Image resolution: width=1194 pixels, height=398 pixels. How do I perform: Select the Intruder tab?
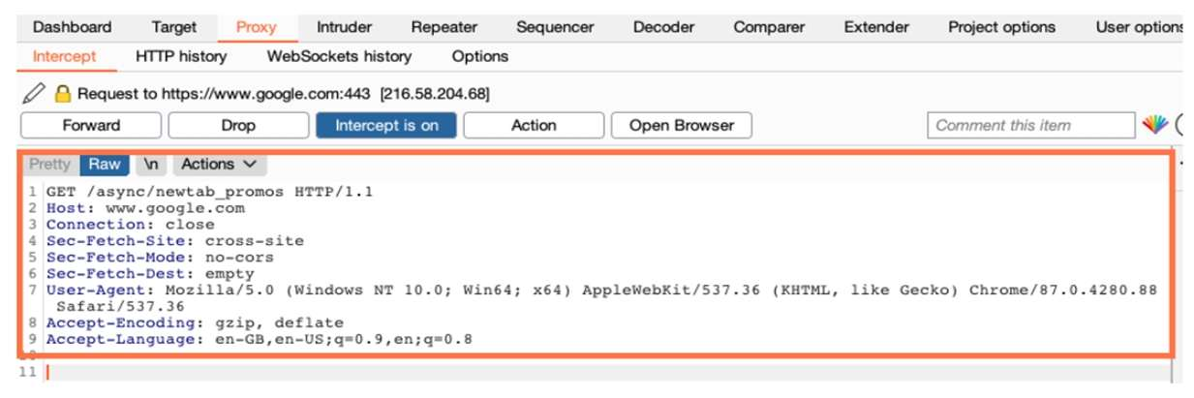pyautogui.click(x=344, y=27)
